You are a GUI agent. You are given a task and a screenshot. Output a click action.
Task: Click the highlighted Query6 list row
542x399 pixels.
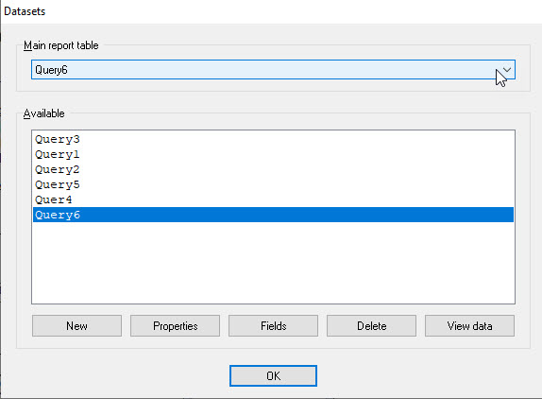tap(273, 215)
